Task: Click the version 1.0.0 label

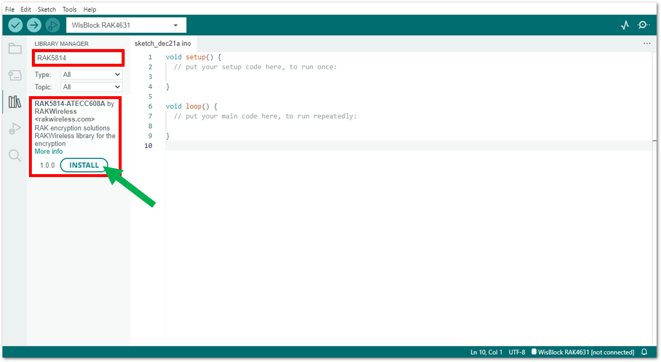Action: tap(48, 165)
